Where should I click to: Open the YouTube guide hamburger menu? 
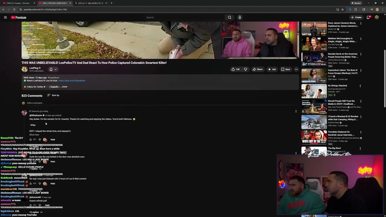point(5,17)
